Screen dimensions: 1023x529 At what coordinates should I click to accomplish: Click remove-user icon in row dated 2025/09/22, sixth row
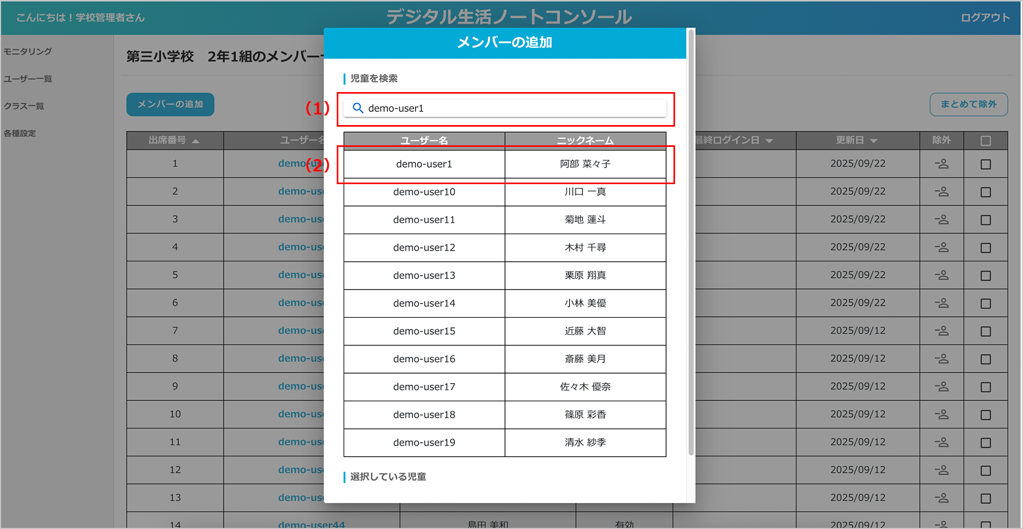(x=941, y=303)
